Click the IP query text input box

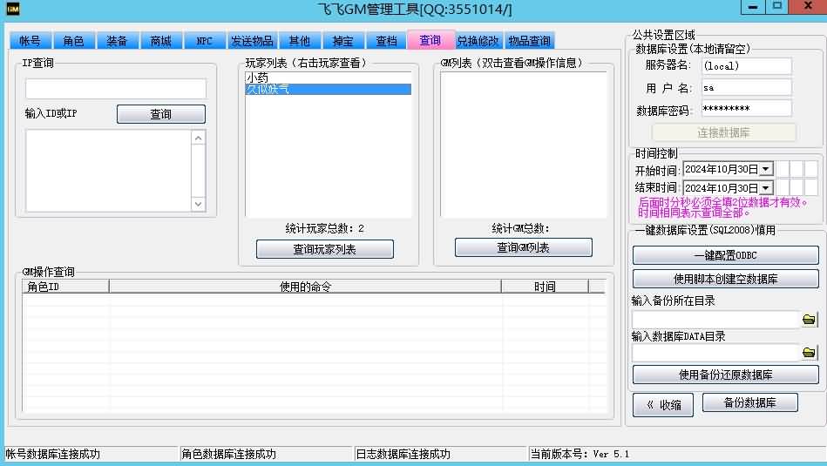(116, 89)
